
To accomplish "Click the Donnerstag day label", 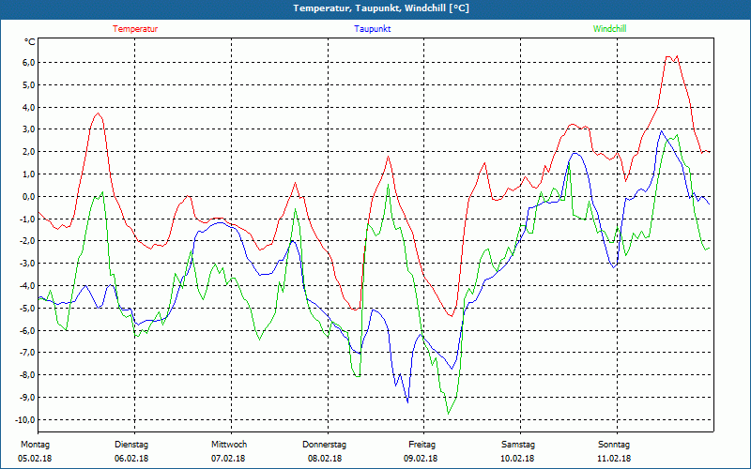I will [324, 445].
